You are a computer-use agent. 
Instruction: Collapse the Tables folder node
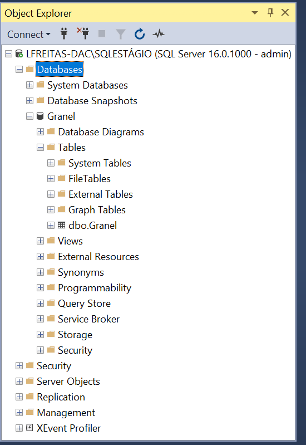(x=40, y=147)
